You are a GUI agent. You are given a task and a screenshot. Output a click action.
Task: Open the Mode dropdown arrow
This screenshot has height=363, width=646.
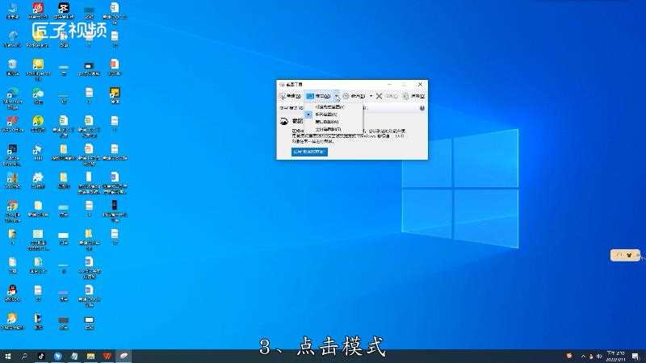coord(337,96)
